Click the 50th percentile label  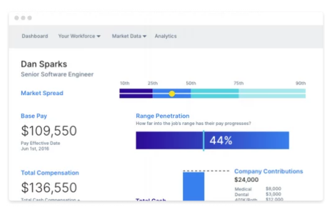tap(191, 83)
